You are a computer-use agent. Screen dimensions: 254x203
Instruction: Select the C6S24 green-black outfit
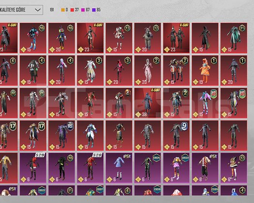148,168
